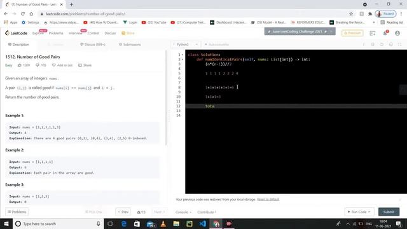Collapse class Solution at line 1 fold arrow
The width and height of the screenshot is (407, 229).
coord(183,55)
